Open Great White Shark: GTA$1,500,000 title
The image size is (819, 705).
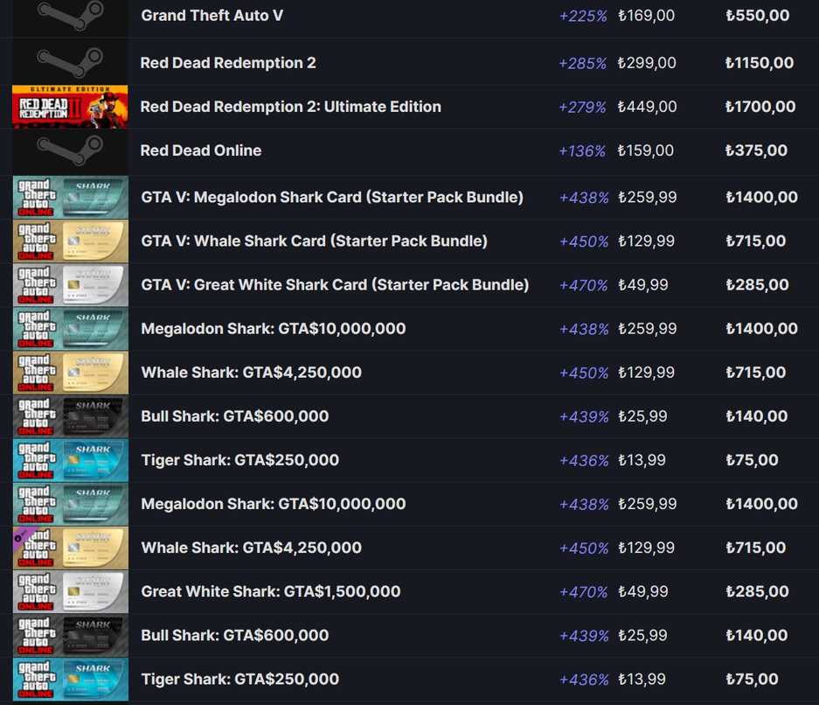pyautogui.click(x=271, y=591)
